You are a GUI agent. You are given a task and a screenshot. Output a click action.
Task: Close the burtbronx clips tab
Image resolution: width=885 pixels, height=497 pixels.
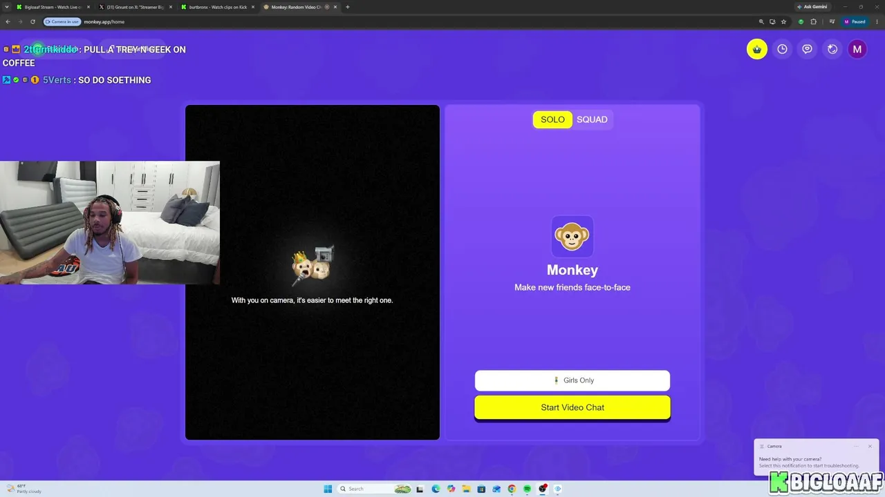click(x=252, y=7)
